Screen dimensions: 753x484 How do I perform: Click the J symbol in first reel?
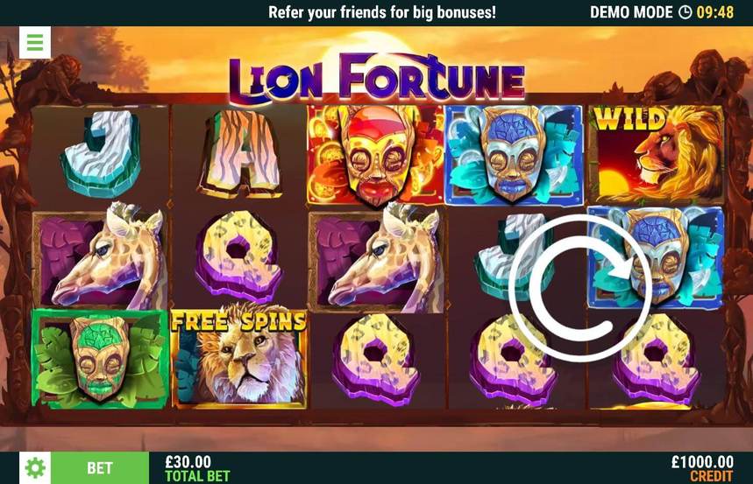pyautogui.click(x=102, y=153)
